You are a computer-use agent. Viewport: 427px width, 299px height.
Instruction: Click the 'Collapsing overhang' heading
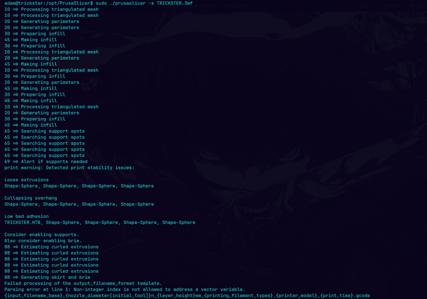[30, 198]
